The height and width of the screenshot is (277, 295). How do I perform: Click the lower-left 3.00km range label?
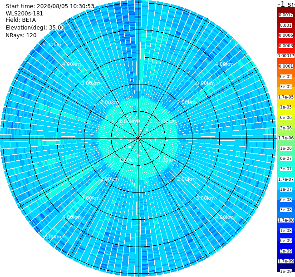click(x=91, y=198)
